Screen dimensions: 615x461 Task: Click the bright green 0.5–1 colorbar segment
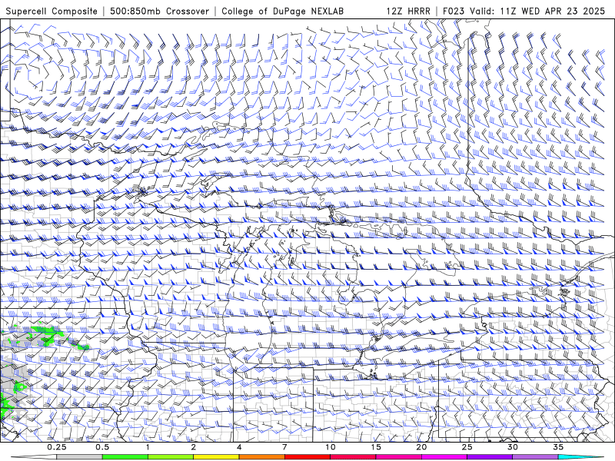tap(125, 457)
